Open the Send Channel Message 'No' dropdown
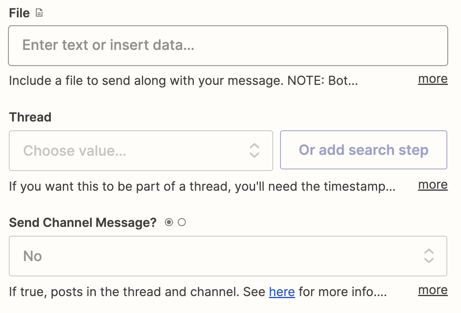Viewport: 461px width, 313px height. click(x=228, y=256)
